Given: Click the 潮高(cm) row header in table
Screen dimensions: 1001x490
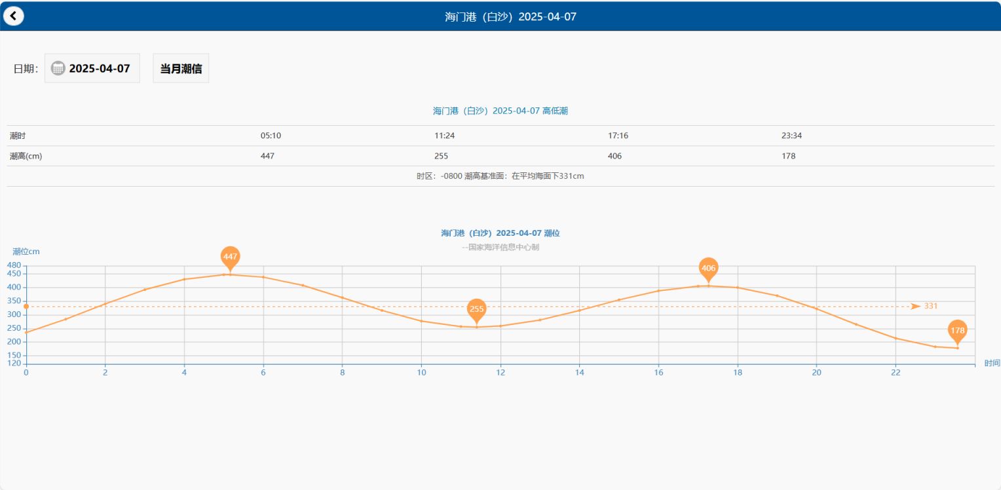Looking at the screenshot, I should coord(26,156).
